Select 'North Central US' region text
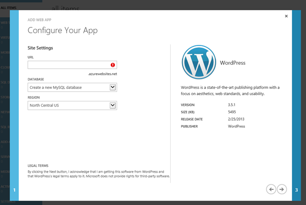Image resolution: width=306 pixels, height=205 pixels. click(x=44, y=105)
